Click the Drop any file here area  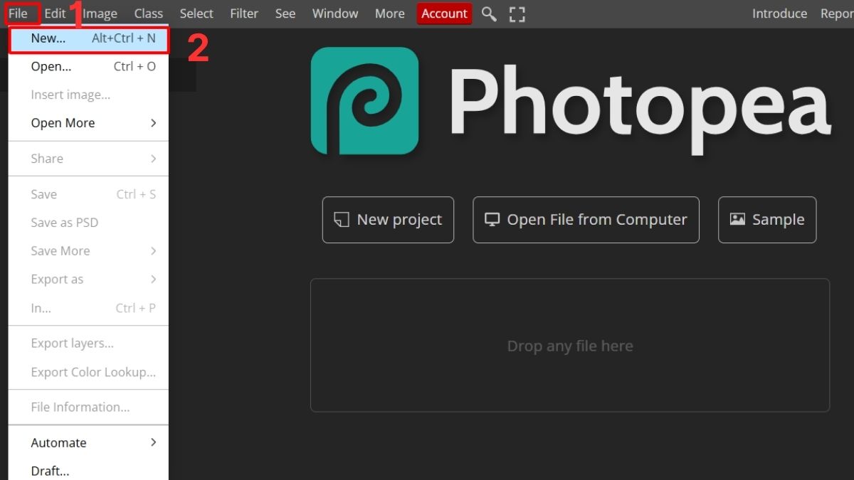pyautogui.click(x=570, y=346)
